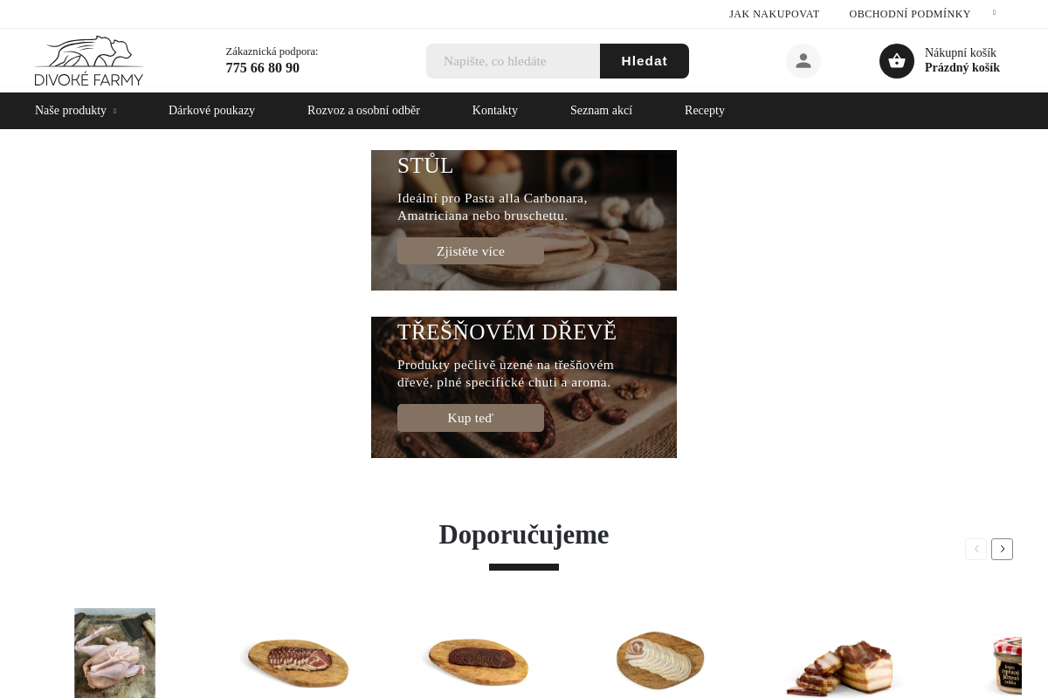1048x698 pixels.
Task: Open the raw chicken product thumbnail
Action: 114,653
